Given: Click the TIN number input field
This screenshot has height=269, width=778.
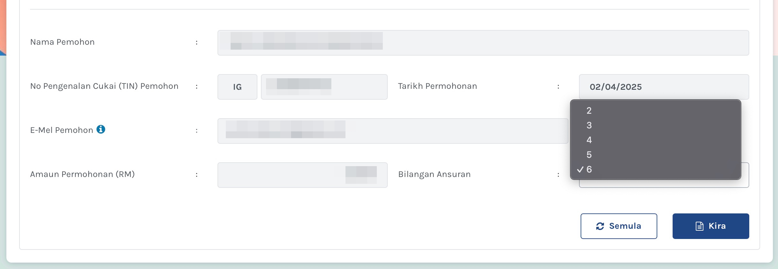Looking at the screenshot, I should (x=324, y=87).
